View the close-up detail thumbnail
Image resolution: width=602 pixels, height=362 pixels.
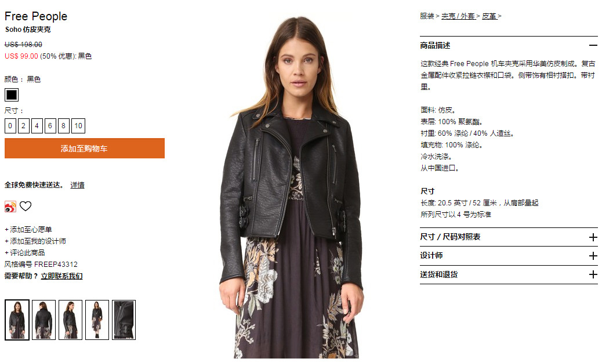[x=124, y=320]
